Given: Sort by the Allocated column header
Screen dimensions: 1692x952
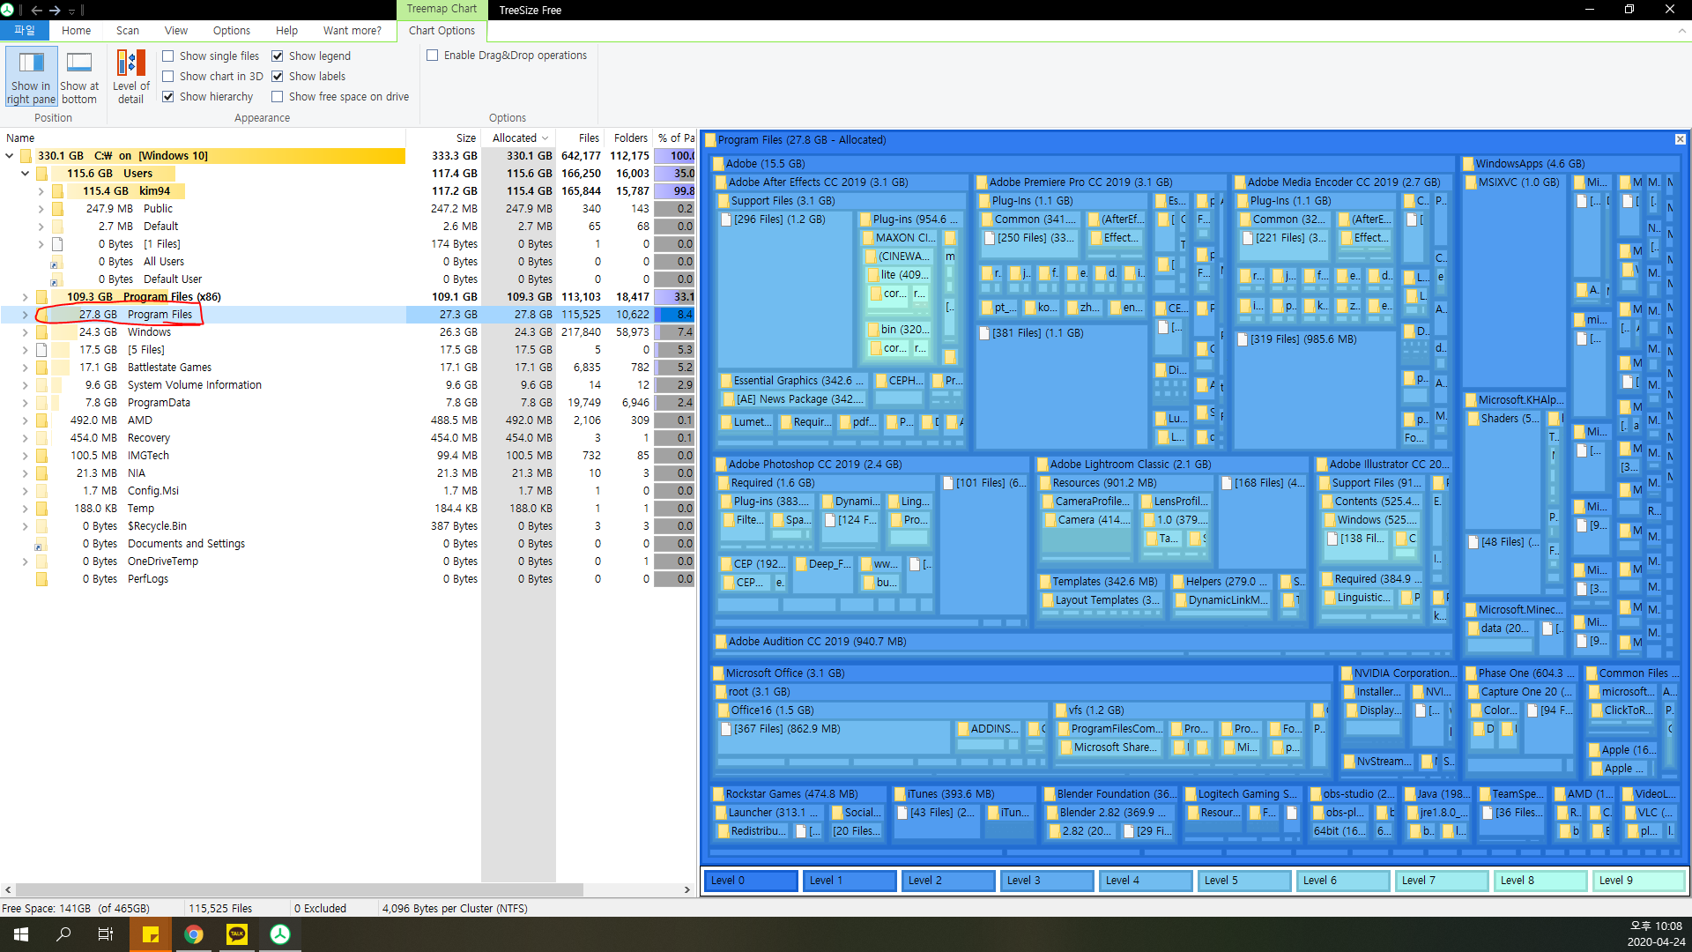Looking at the screenshot, I should click(x=515, y=138).
